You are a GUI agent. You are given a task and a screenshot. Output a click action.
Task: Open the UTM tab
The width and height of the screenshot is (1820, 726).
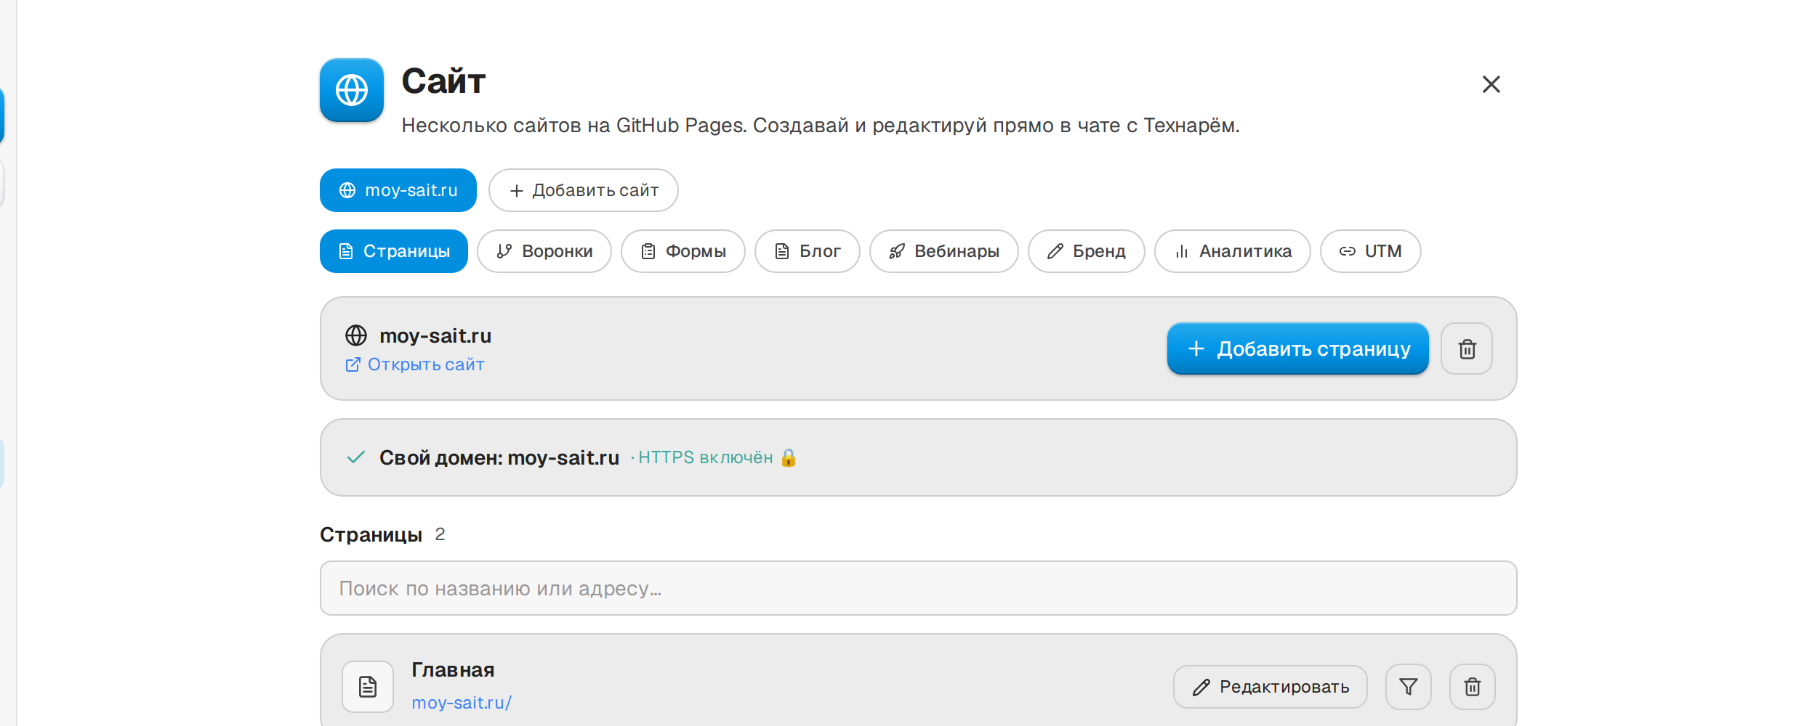(1371, 251)
